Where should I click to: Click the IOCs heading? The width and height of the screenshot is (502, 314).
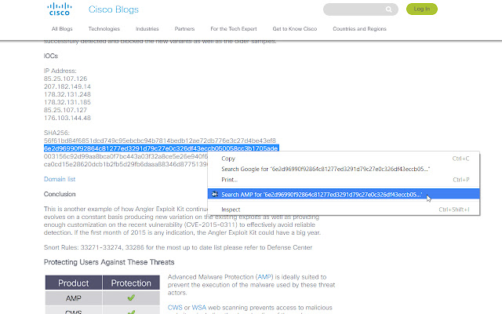click(51, 56)
